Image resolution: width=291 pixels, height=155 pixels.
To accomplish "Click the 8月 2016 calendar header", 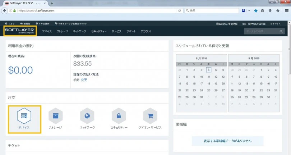I will click(x=201, y=58).
